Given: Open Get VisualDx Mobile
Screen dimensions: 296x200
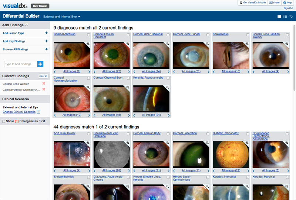Looking at the screenshot, I should tap(253, 3).
